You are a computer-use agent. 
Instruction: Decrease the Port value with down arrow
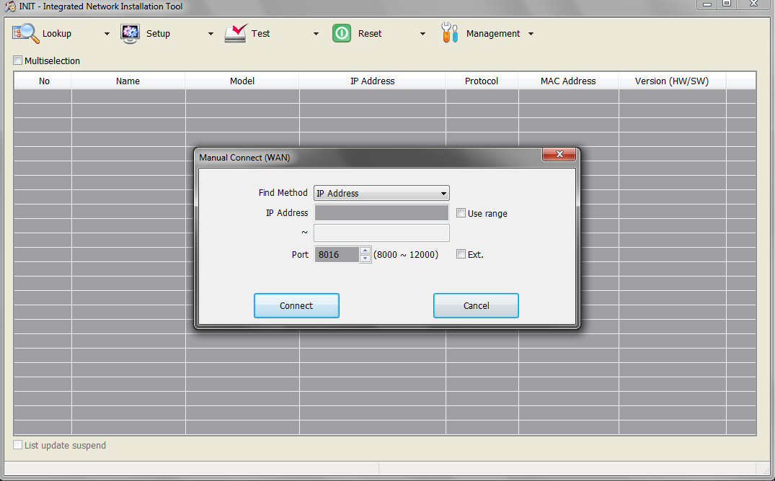click(x=365, y=259)
